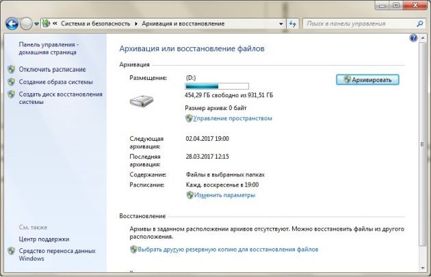Click the search magnifier icon
Viewport: 431px width, 277px height.
click(419, 24)
